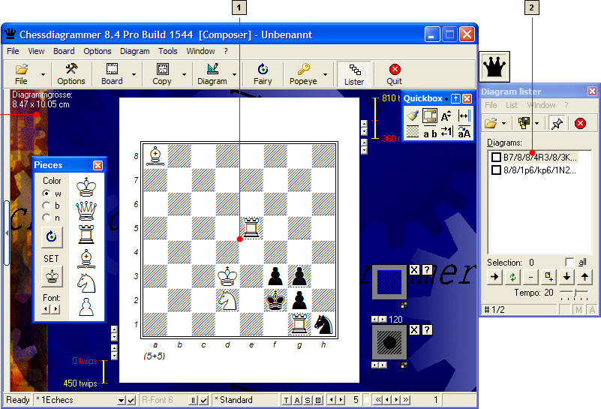Screen dimensions: 601x409
Task: Expand the Copy toolbar dropdown arrow
Action: [184, 75]
